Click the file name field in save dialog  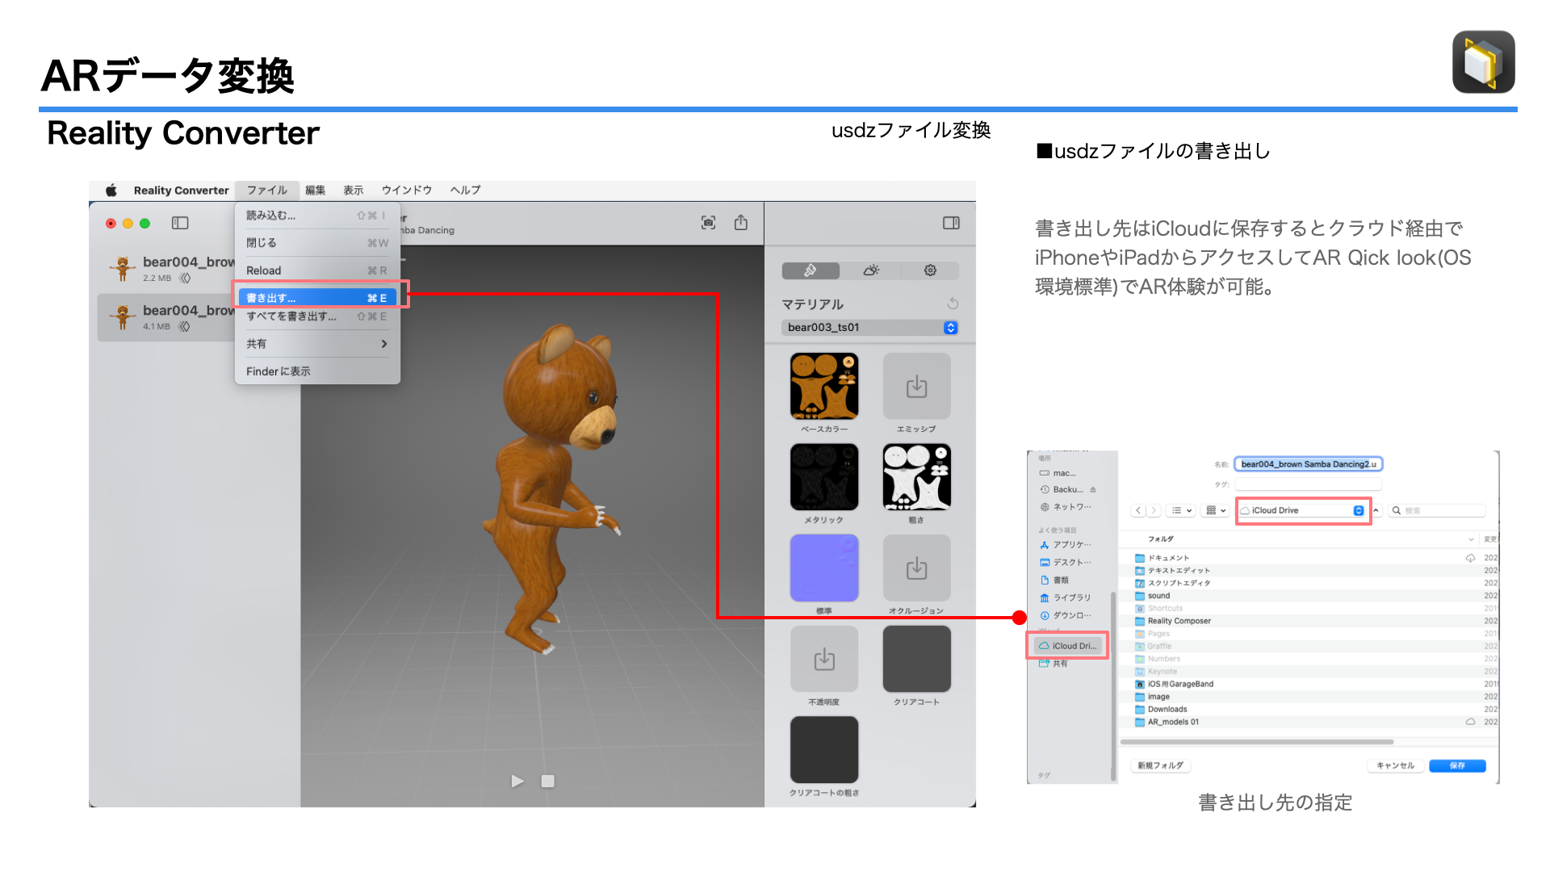click(x=1309, y=464)
